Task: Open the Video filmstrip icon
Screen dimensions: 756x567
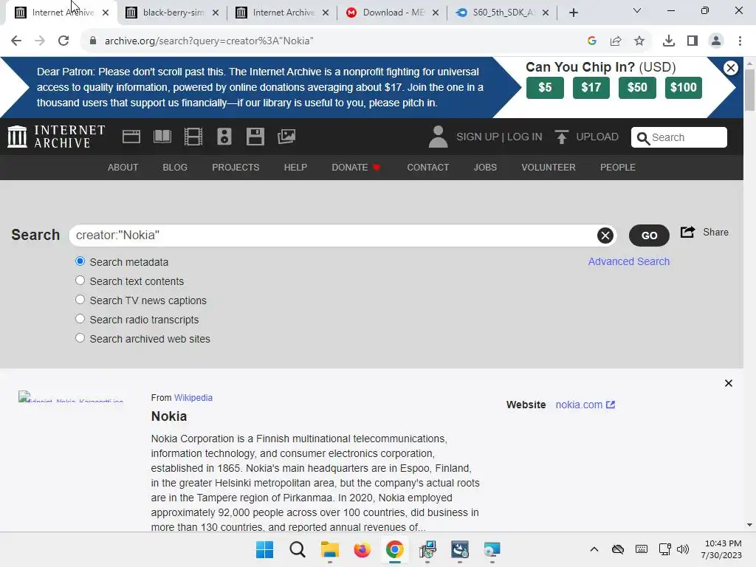Action: tap(193, 137)
